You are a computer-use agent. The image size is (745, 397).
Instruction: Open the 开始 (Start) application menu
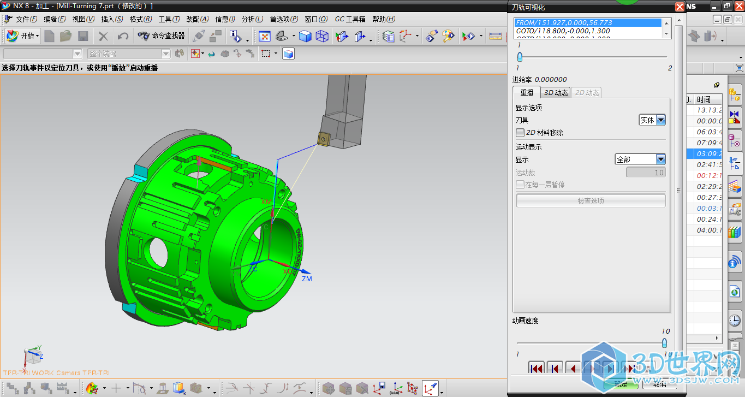23,36
